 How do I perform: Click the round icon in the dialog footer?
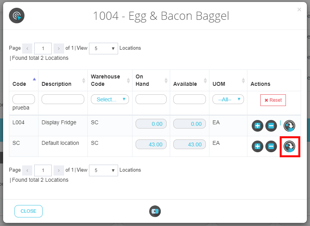(155, 211)
